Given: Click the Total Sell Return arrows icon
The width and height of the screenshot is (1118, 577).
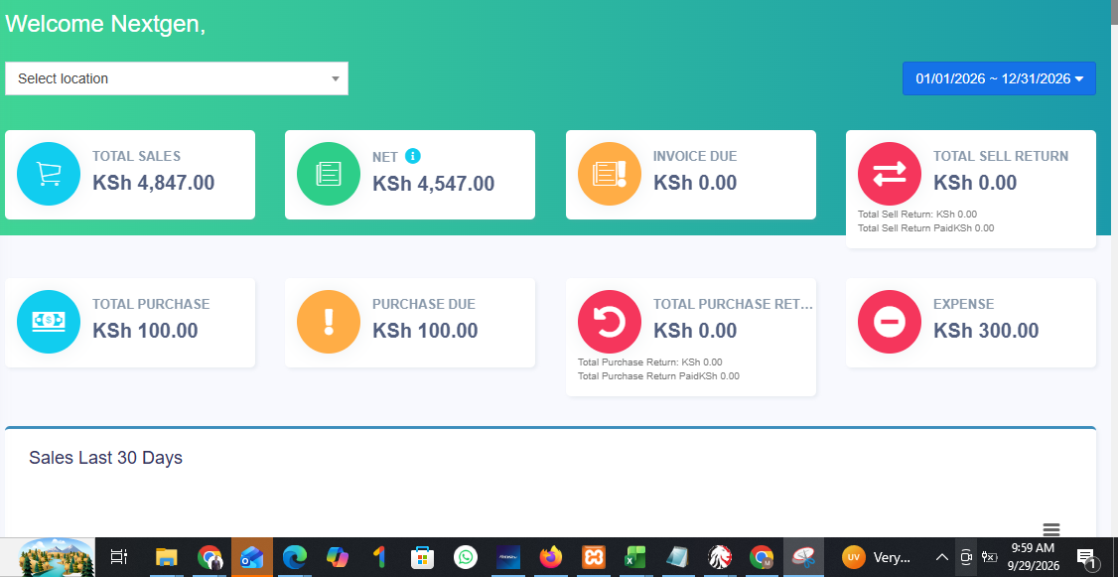Looking at the screenshot, I should [x=889, y=174].
